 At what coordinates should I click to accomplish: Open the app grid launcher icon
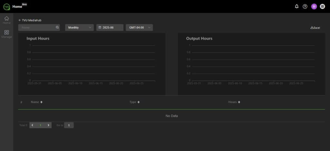click(323, 6)
